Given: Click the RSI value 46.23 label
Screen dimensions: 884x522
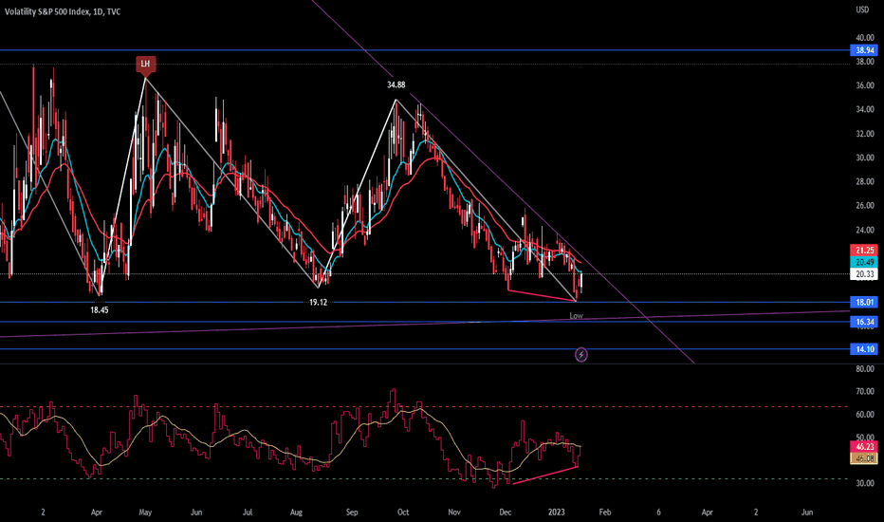Looking at the screenshot, I should (x=864, y=446).
